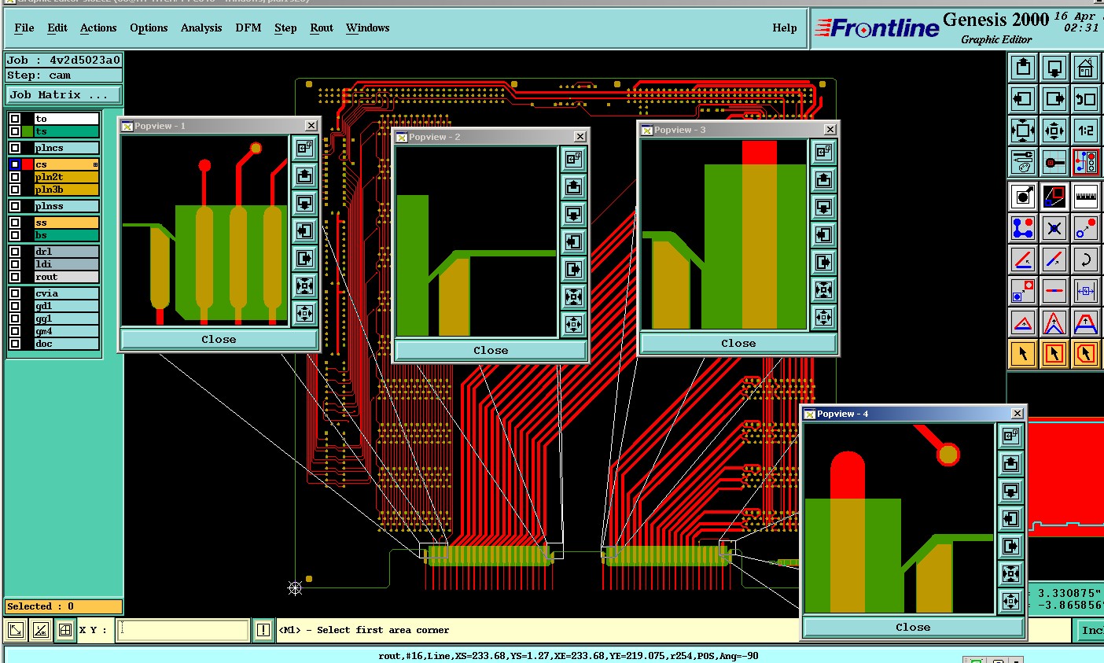1104x663 pixels.
Task: Open the Help menu
Action: pos(784,28)
